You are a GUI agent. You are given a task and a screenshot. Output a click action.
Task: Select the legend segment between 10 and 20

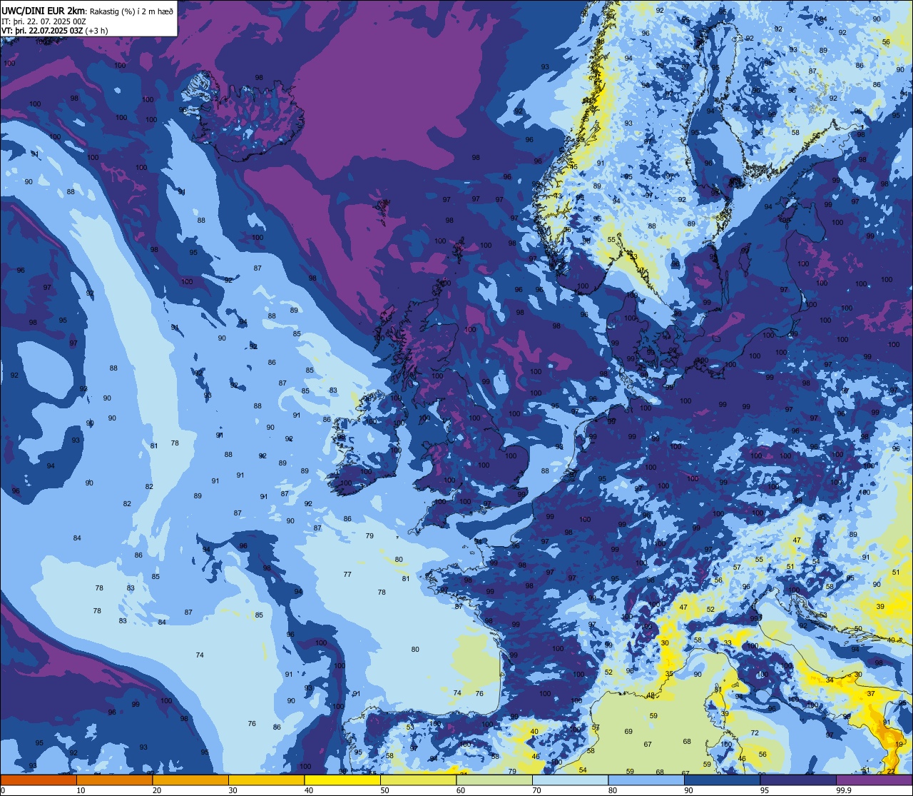pyautogui.click(x=114, y=780)
